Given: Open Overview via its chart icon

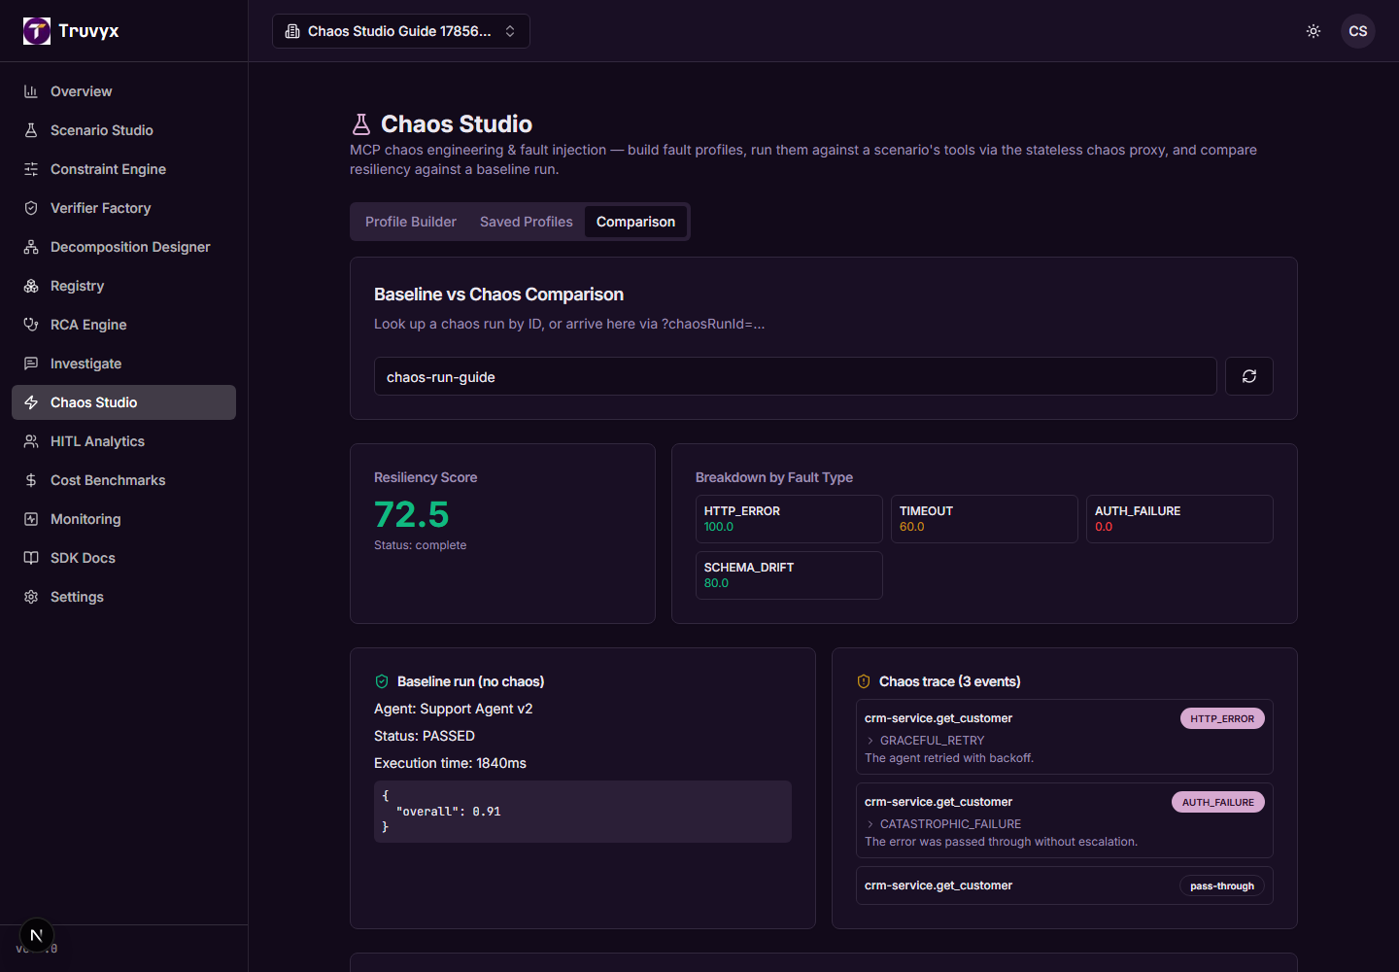Looking at the screenshot, I should coord(31,91).
